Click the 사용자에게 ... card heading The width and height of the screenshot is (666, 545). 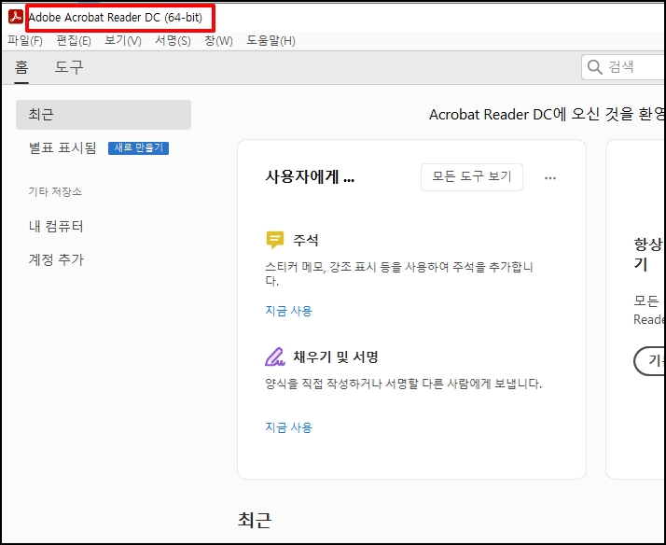click(310, 176)
